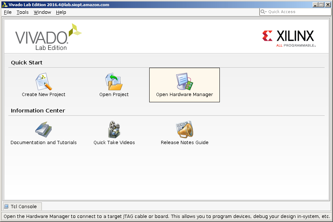The image size is (333, 222).
Task: Open the Window menu
Action: [x=43, y=12]
